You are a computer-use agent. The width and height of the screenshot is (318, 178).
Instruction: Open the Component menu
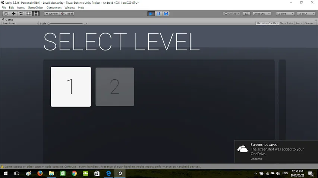click(54, 7)
